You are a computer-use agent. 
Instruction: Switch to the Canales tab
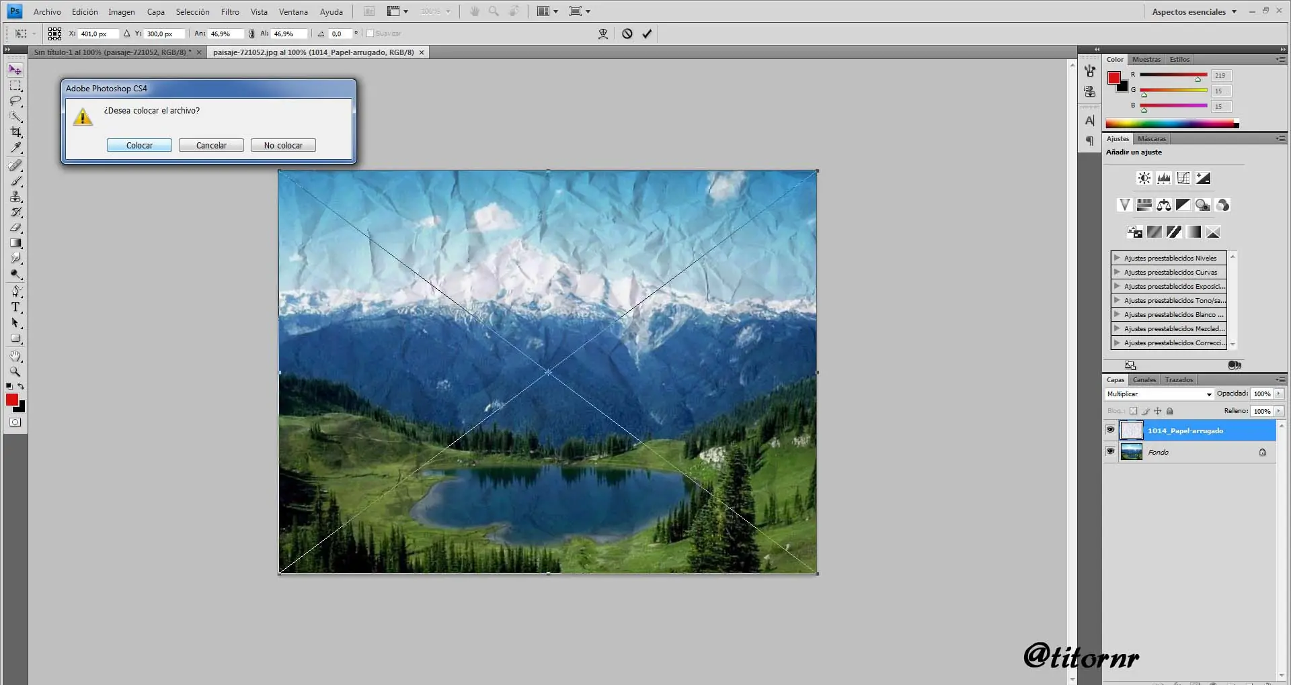click(1144, 380)
